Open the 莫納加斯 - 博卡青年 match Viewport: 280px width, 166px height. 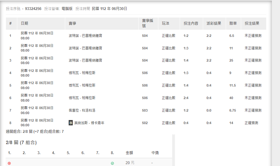[x=89, y=123]
